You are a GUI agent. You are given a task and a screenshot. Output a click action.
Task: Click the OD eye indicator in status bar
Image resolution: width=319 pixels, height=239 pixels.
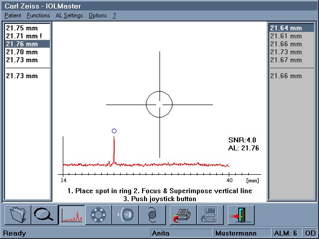[310, 233]
